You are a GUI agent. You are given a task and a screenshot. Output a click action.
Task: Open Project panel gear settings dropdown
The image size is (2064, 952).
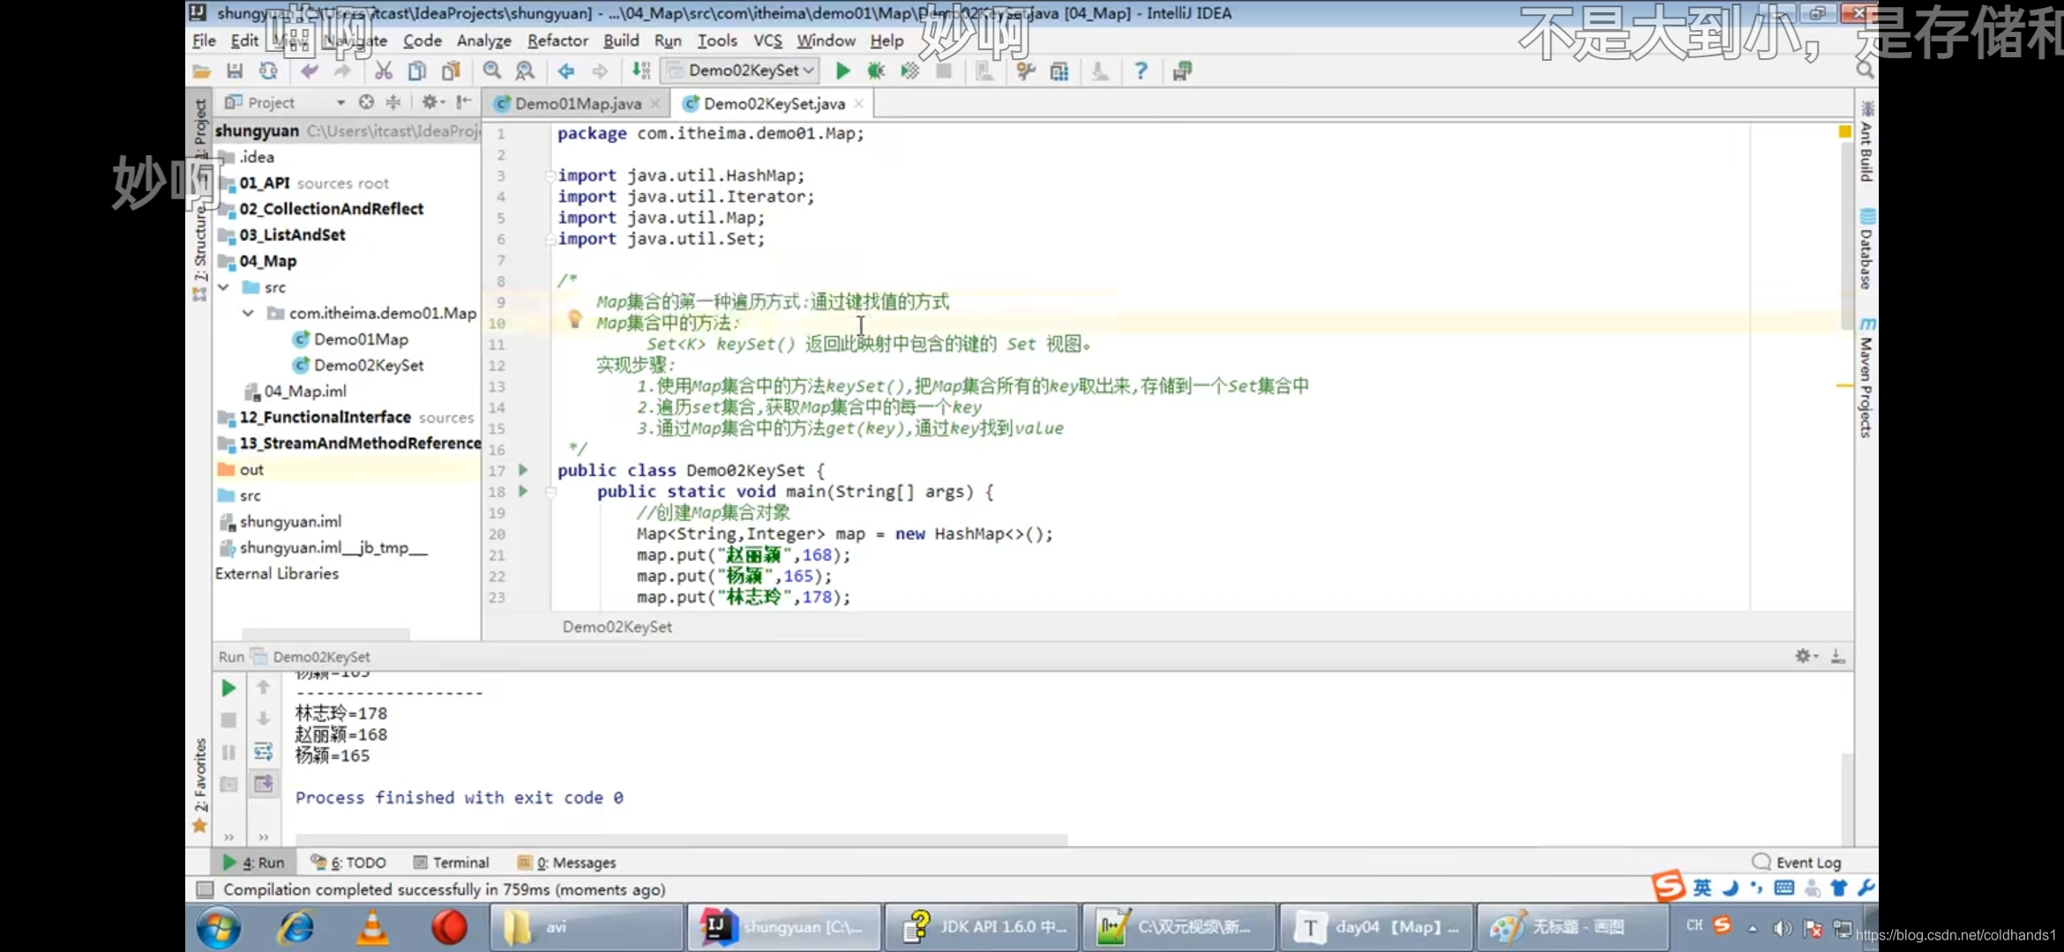433,103
